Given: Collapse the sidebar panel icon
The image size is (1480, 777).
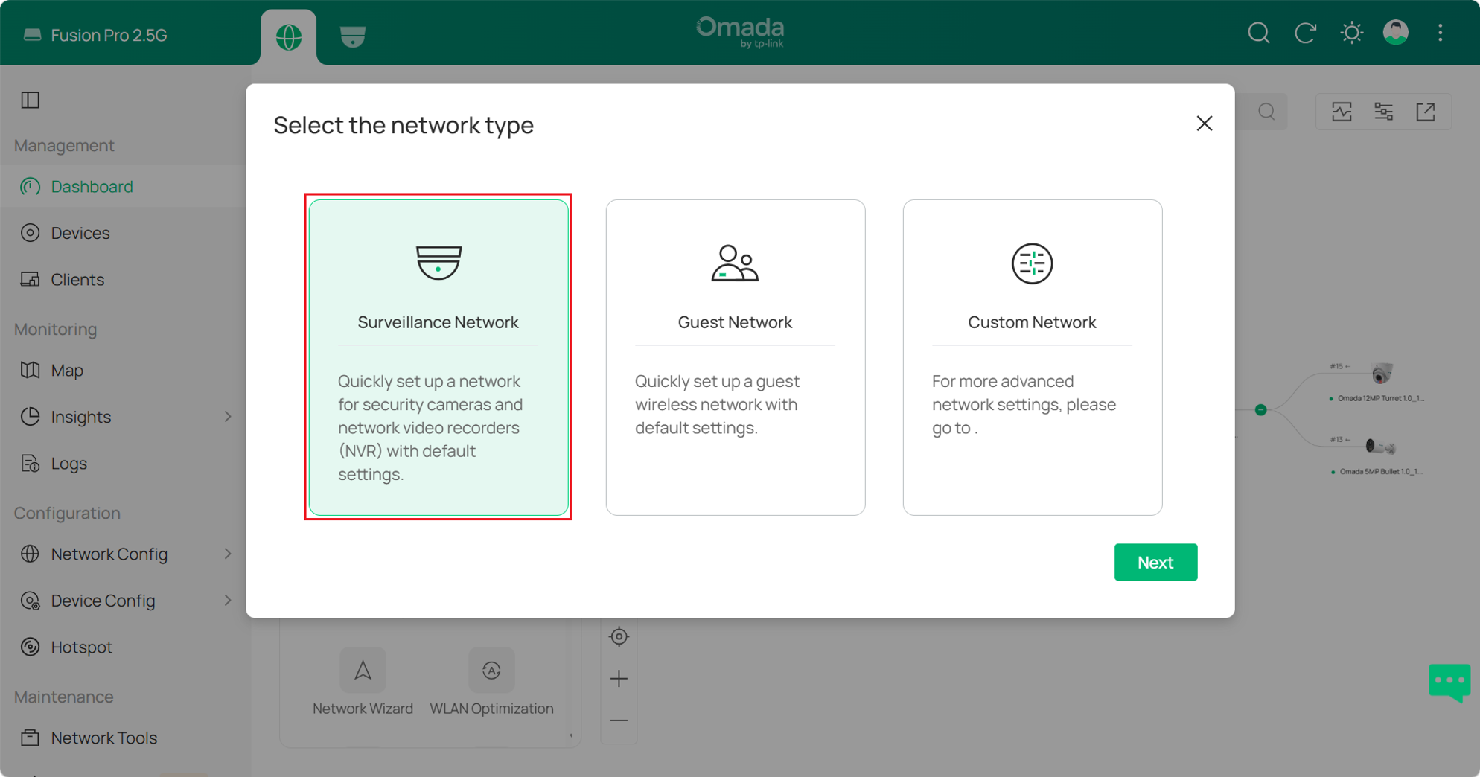Looking at the screenshot, I should pos(31,100).
